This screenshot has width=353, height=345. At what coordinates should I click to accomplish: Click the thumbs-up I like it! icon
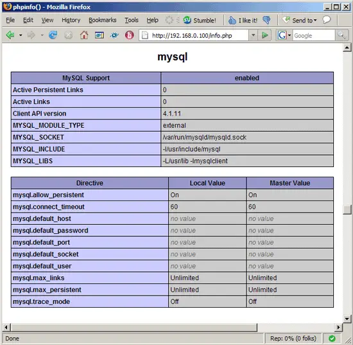pos(232,21)
